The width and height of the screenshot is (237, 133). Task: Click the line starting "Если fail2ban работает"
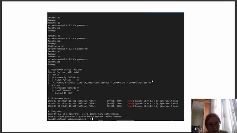click(85, 116)
